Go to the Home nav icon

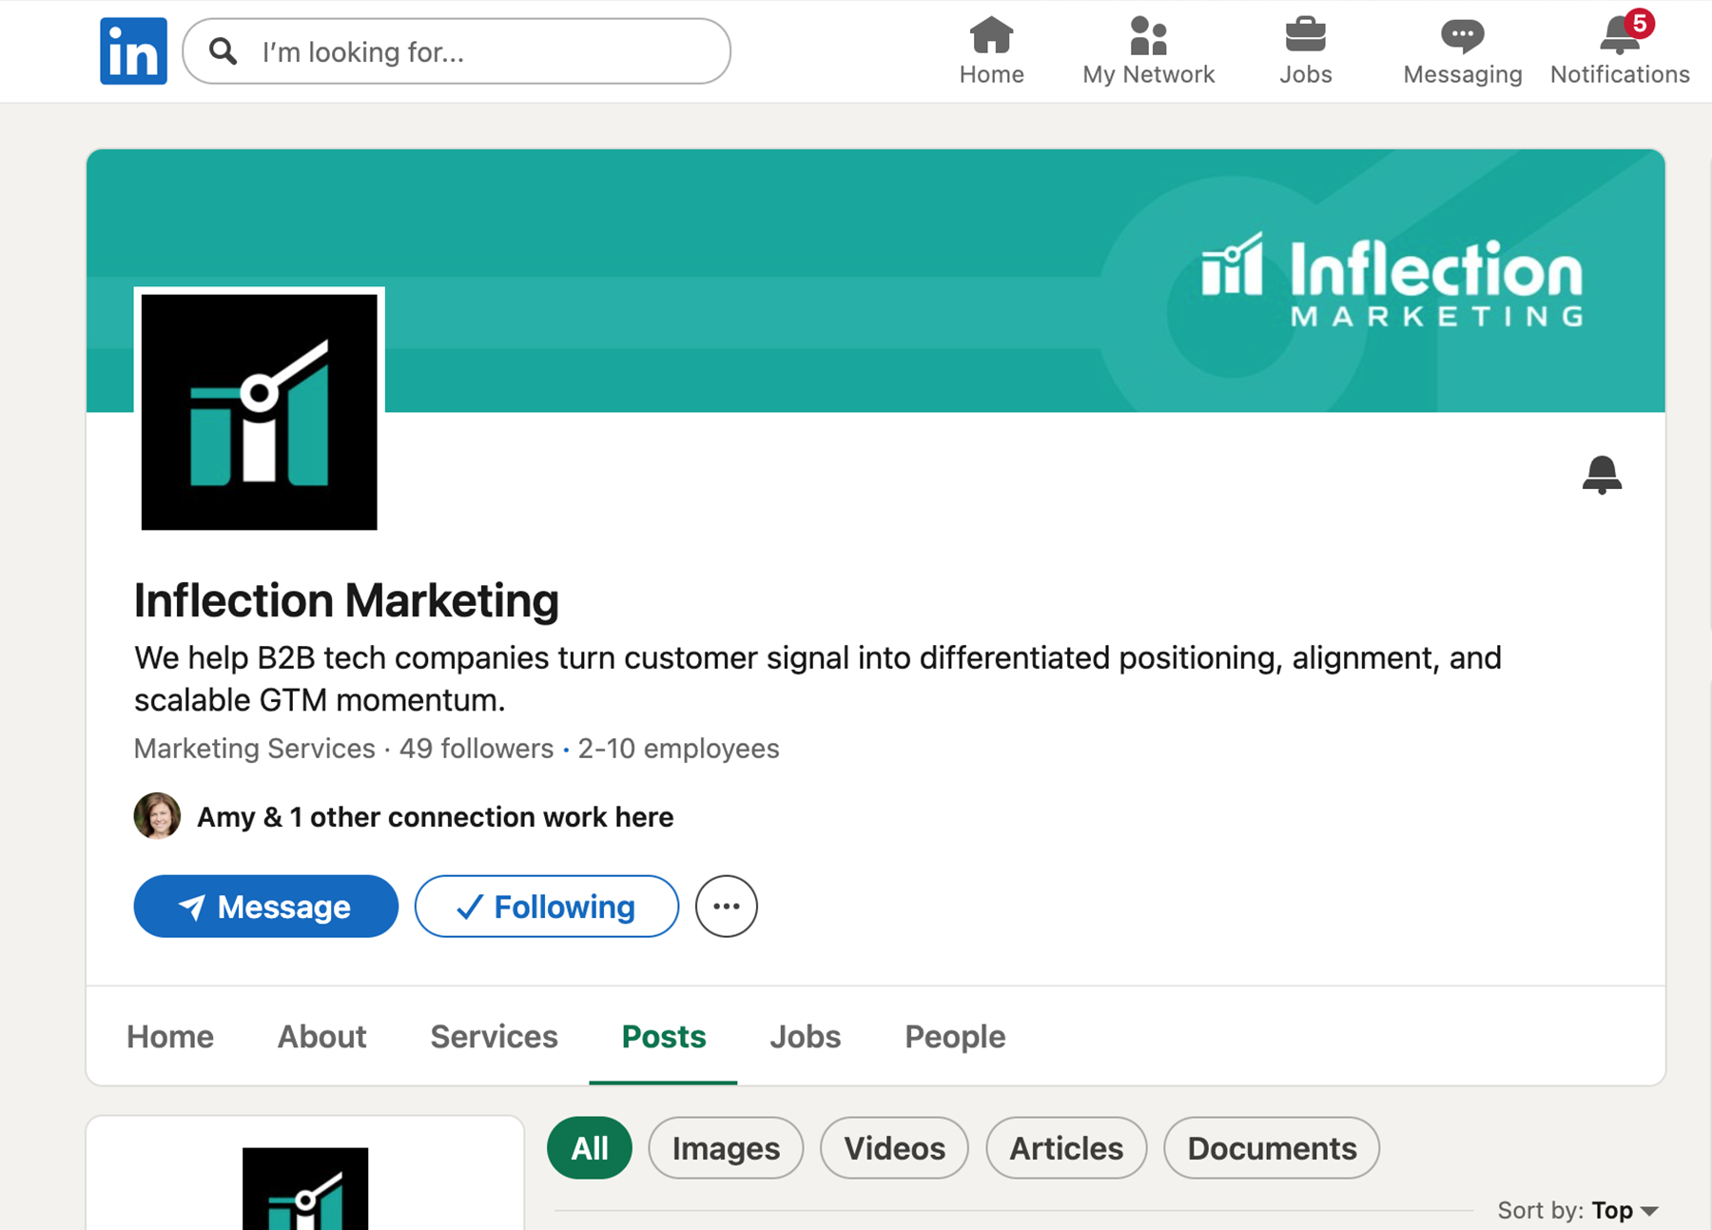991,35
